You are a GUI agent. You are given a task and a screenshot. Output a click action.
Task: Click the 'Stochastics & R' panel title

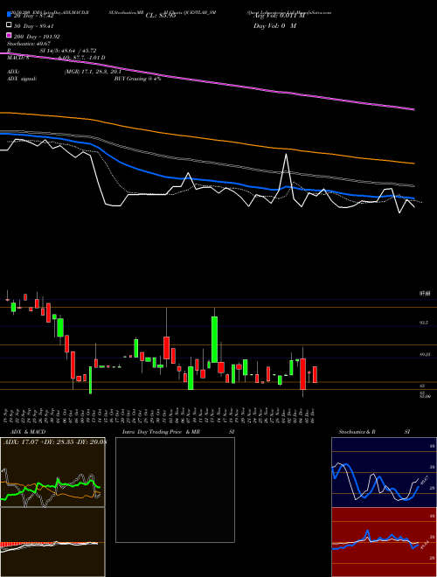click(357, 432)
